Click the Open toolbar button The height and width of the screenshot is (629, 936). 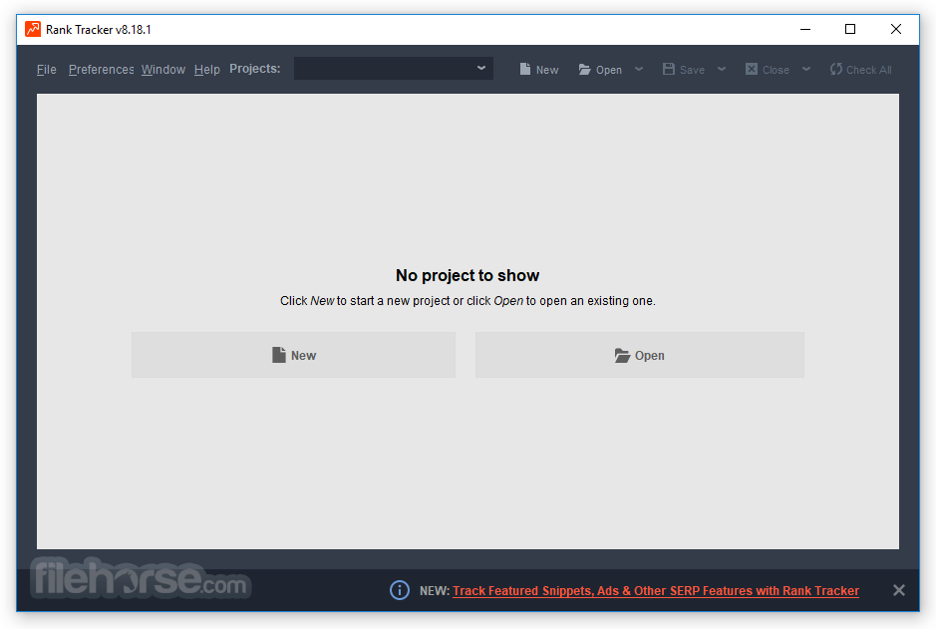coord(600,69)
